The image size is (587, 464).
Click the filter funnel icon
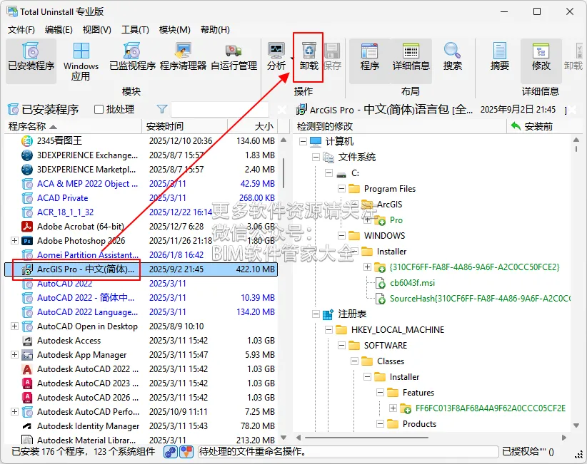[x=161, y=109]
